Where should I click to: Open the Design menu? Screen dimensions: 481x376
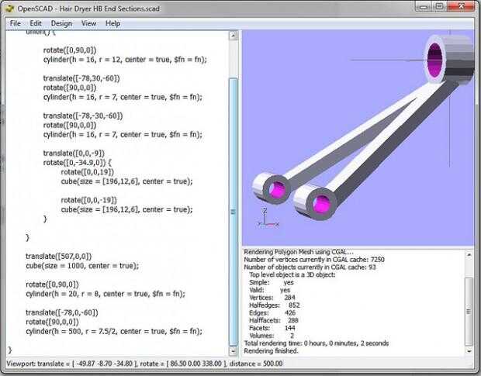click(x=61, y=23)
